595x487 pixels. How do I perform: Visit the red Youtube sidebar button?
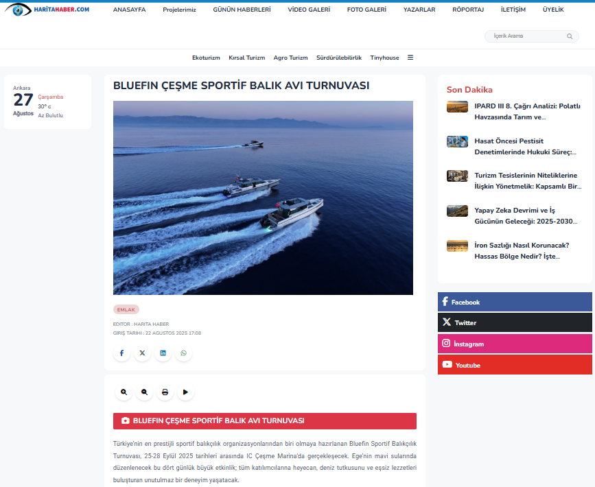click(x=515, y=365)
